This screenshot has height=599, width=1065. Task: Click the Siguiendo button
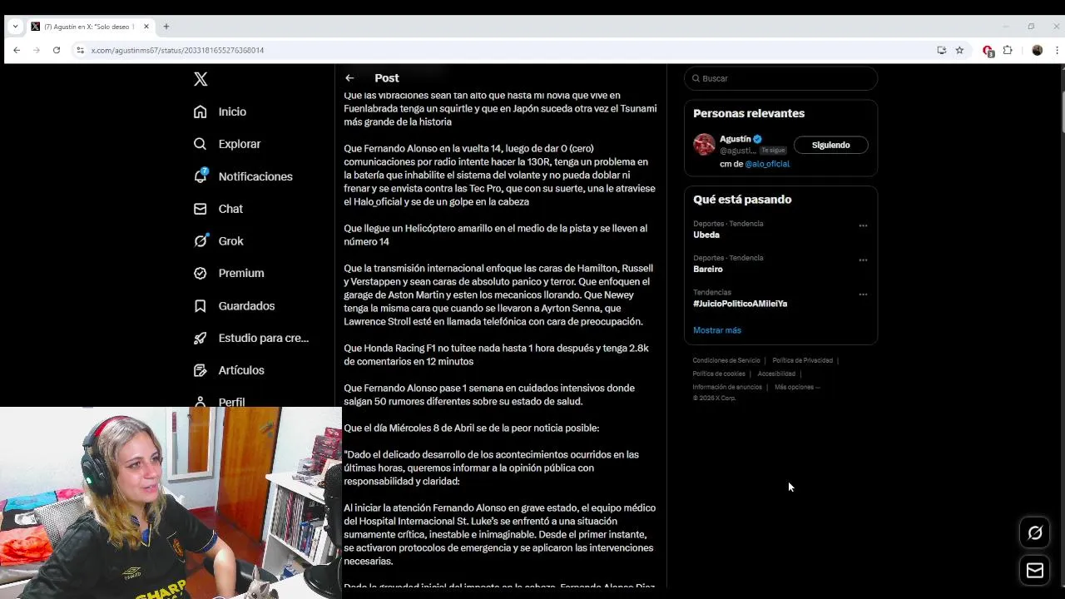830,145
